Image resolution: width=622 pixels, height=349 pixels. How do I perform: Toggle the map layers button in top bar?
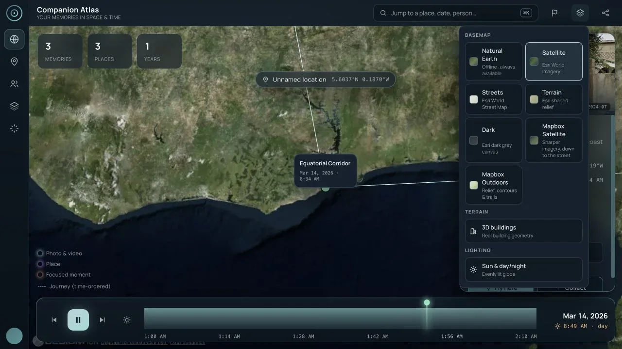click(x=580, y=13)
